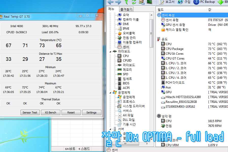Select the CPU GT Cores row
Image resolution: width=228 pixels, height=152 pixels.
click(x=192, y=58)
